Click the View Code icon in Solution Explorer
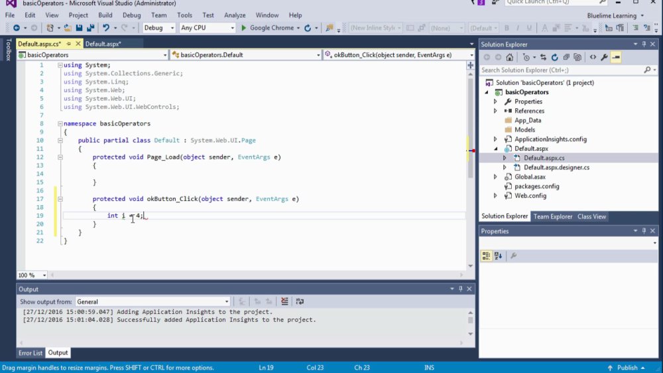The image size is (663, 373). coord(593,57)
